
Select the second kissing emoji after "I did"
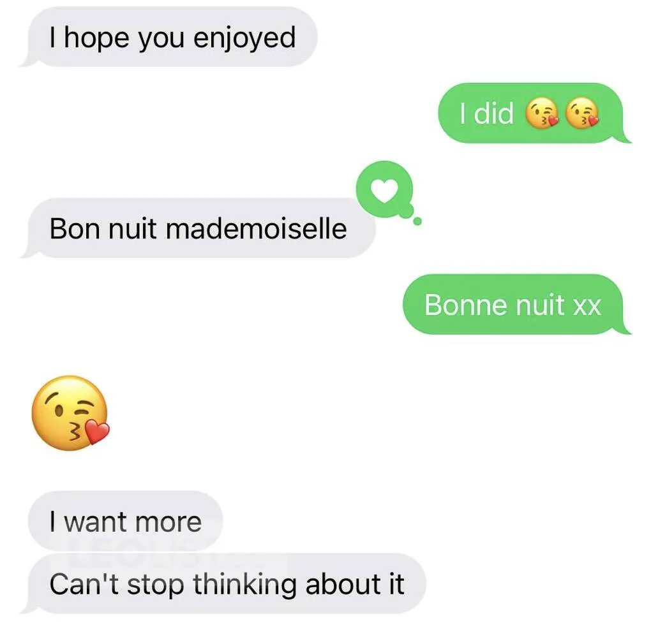click(x=583, y=114)
